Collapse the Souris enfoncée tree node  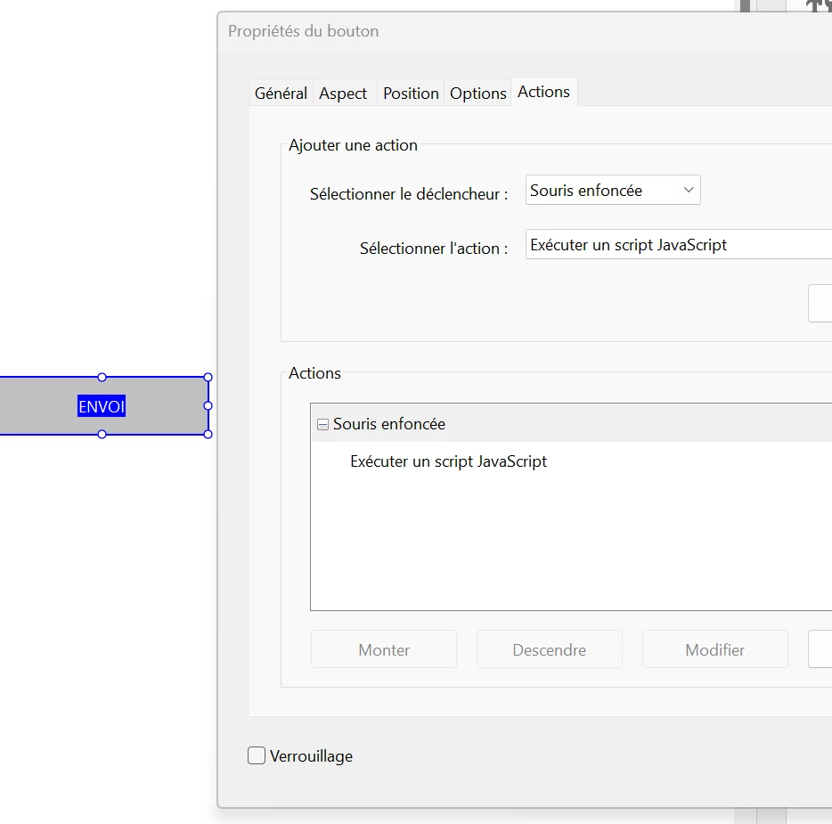(x=322, y=424)
